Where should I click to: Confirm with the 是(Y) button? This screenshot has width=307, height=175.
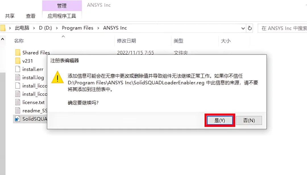coord(220,120)
